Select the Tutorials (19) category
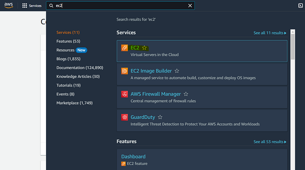Image resolution: width=305 pixels, height=170 pixels. click(68, 85)
